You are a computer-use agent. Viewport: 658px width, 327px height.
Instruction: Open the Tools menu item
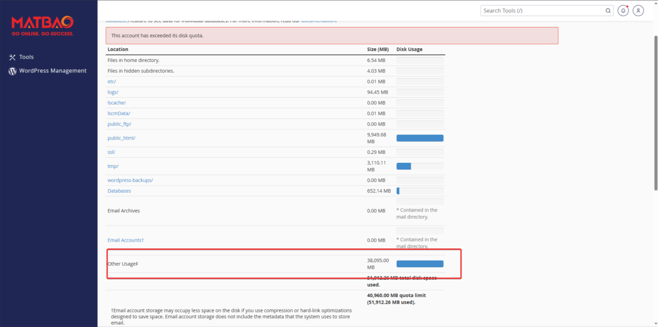26,57
